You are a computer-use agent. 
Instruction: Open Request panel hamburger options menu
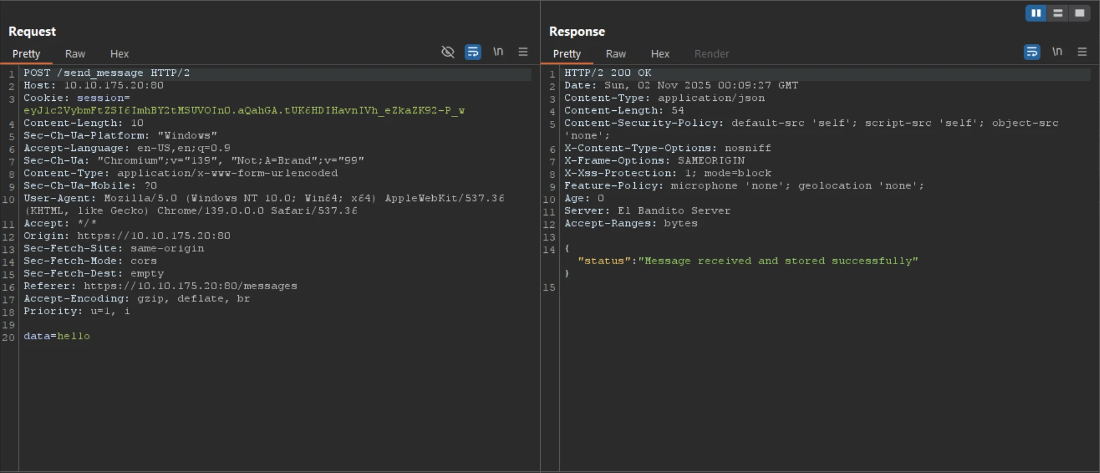(x=523, y=52)
